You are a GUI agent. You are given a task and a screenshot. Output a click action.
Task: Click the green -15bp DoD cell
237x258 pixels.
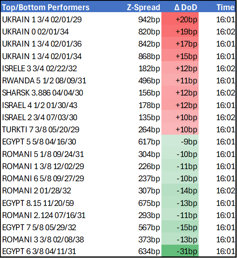(x=186, y=227)
